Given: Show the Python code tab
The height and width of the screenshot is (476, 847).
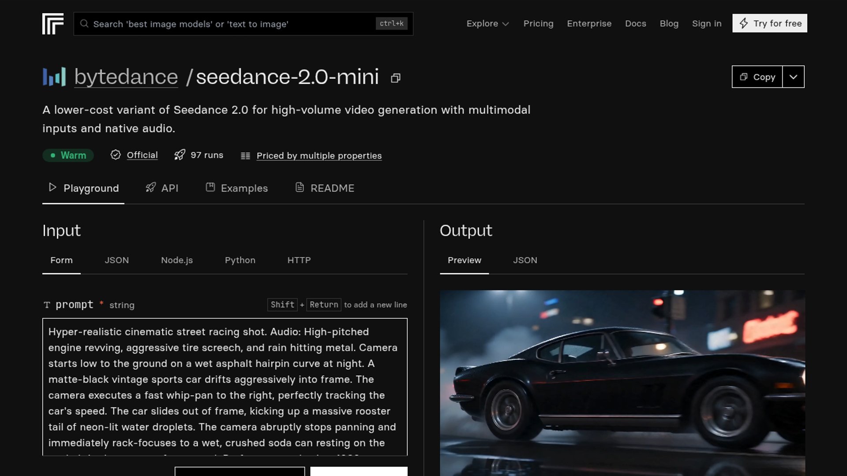Looking at the screenshot, I should coord(240,260).
